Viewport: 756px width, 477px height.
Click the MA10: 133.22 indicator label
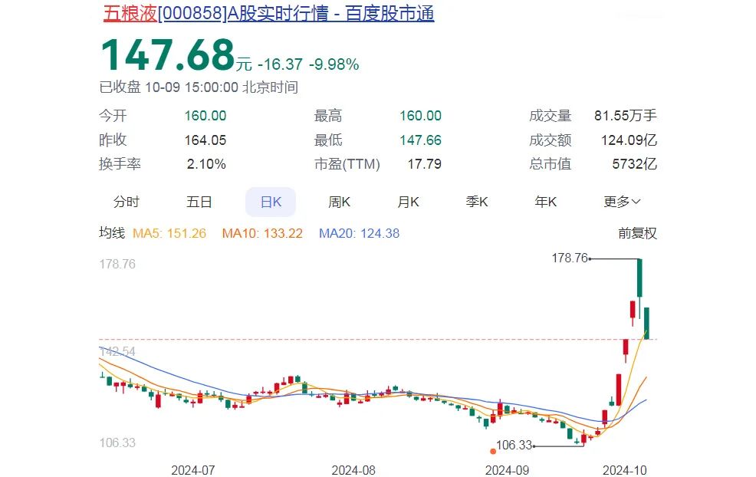pos(262,233)
